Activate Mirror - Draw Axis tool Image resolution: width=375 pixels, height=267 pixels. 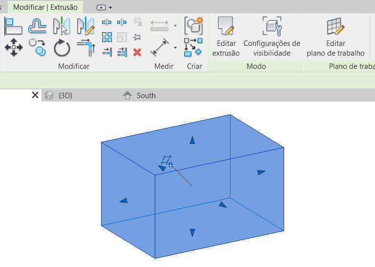85,26
